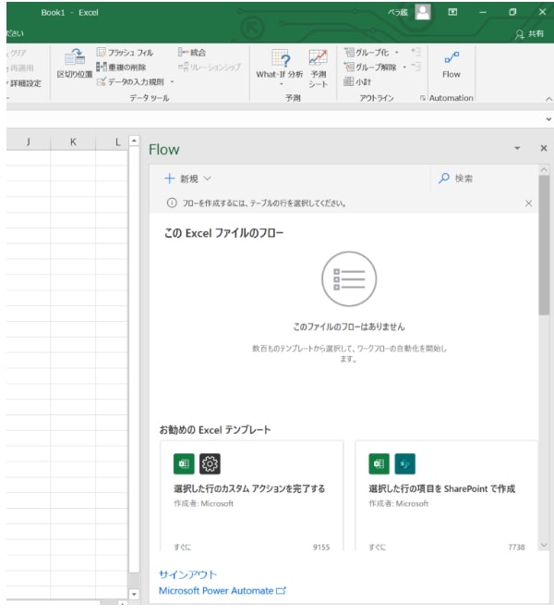Click the サインアウト sign out link
Viewport: 554px width, 616px height.
click(x=187, y=574)
